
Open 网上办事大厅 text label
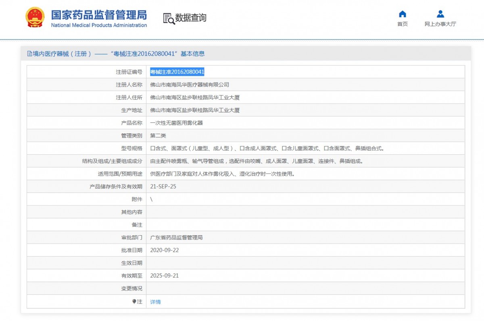pos(440,24)
